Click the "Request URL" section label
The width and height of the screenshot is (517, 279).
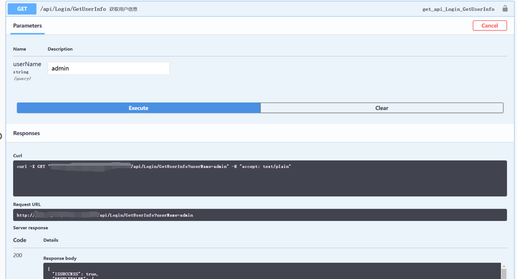pyautogui.click(x=27, y=204)
